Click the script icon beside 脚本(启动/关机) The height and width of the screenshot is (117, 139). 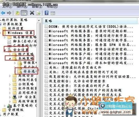tap(9, 42)
